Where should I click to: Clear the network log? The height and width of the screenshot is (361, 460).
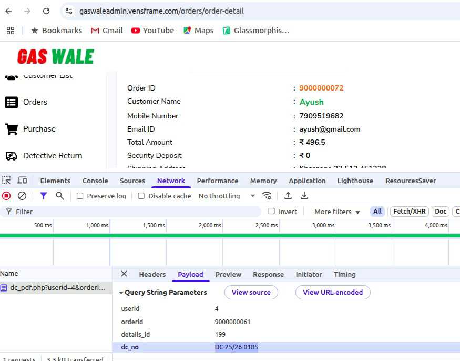22,196
